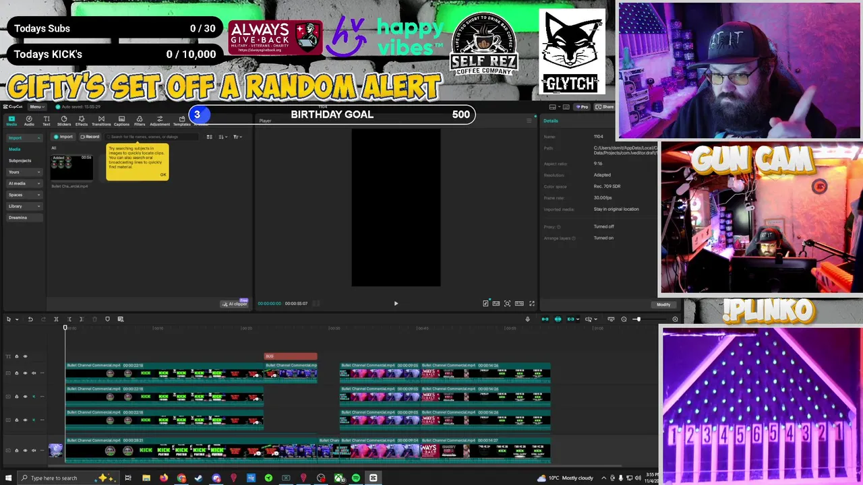Open the layout switcher dropdown
The width and height of the screenshot is (863, 485).
tap(554, 106)
